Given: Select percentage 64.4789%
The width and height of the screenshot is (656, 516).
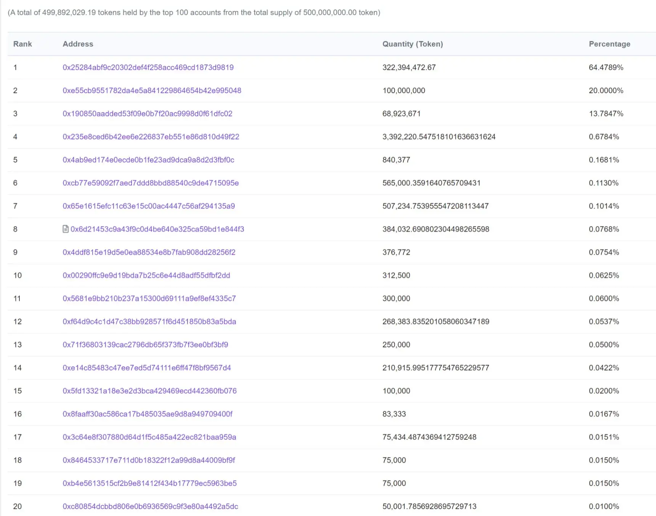Looking at the screenshot, I should pyautogui.click(x=606, y=67).
